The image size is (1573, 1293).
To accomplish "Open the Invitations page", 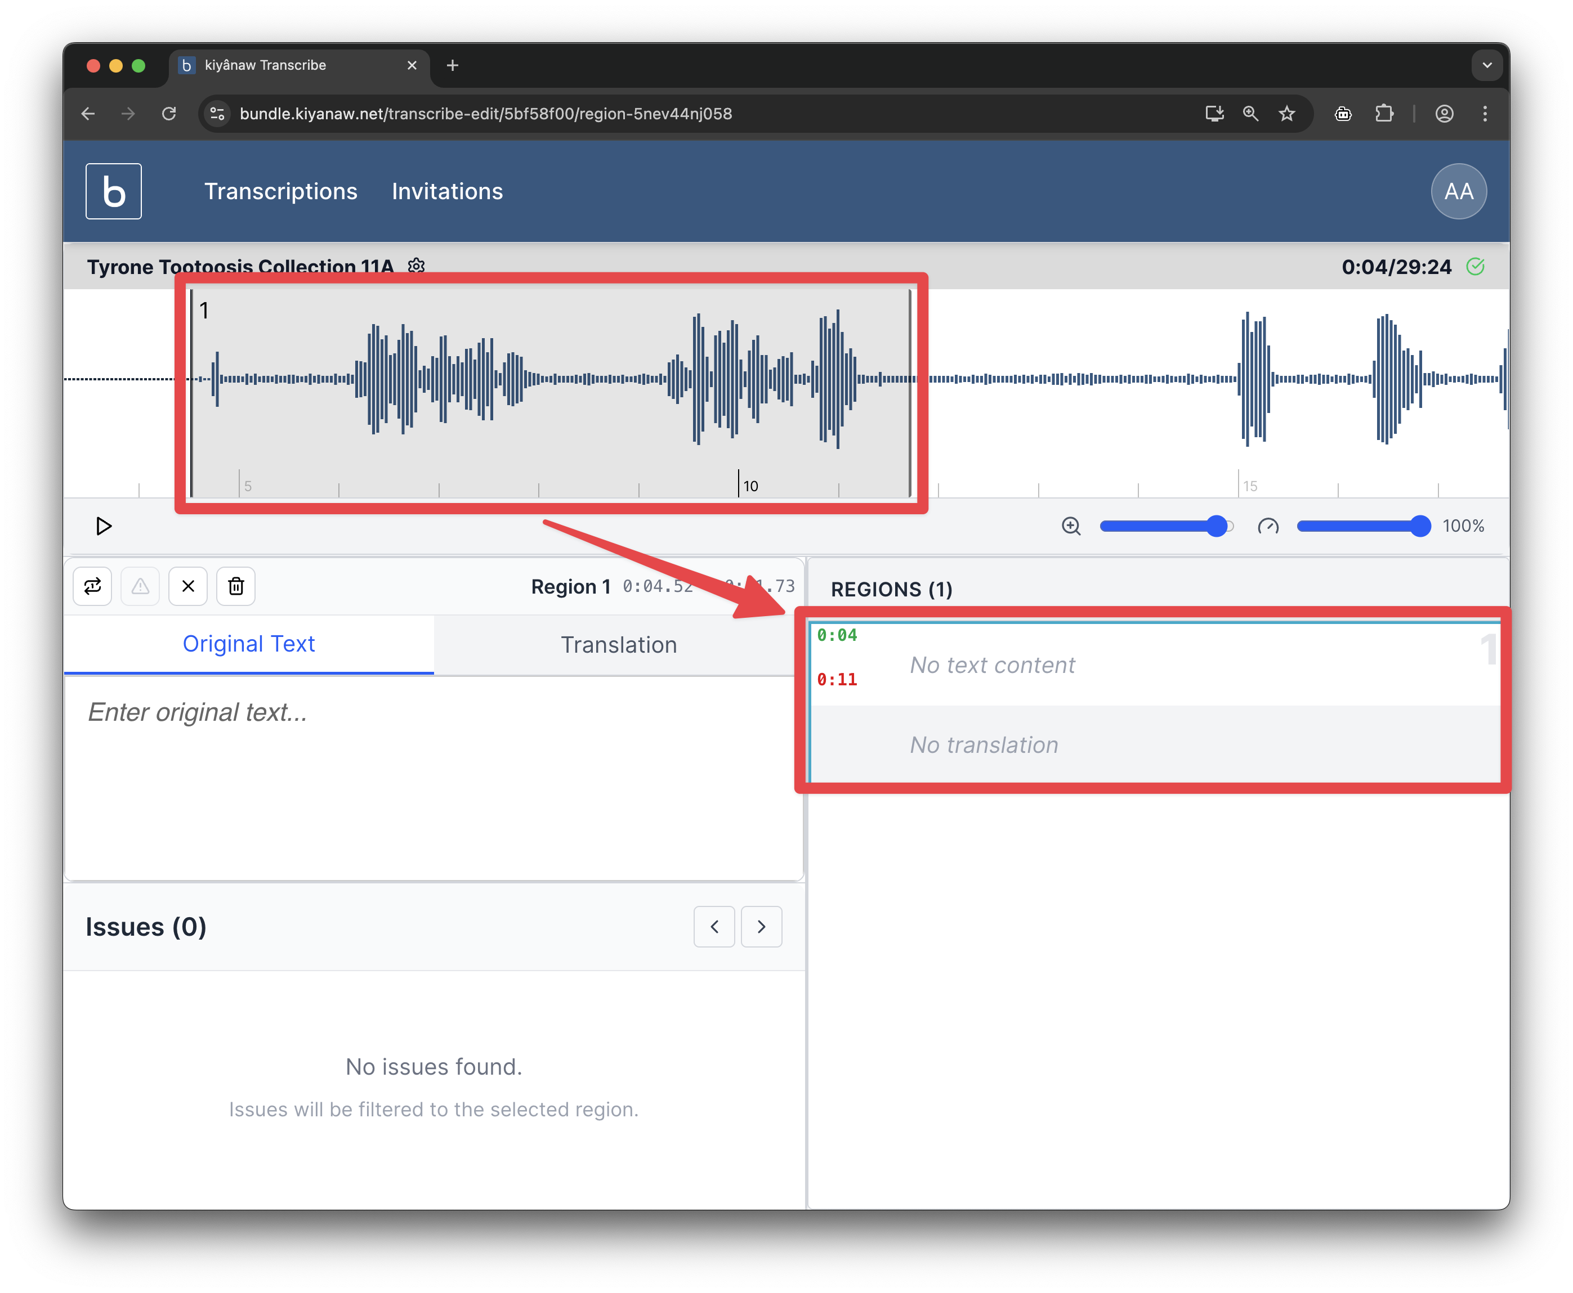I will (447, 191).
